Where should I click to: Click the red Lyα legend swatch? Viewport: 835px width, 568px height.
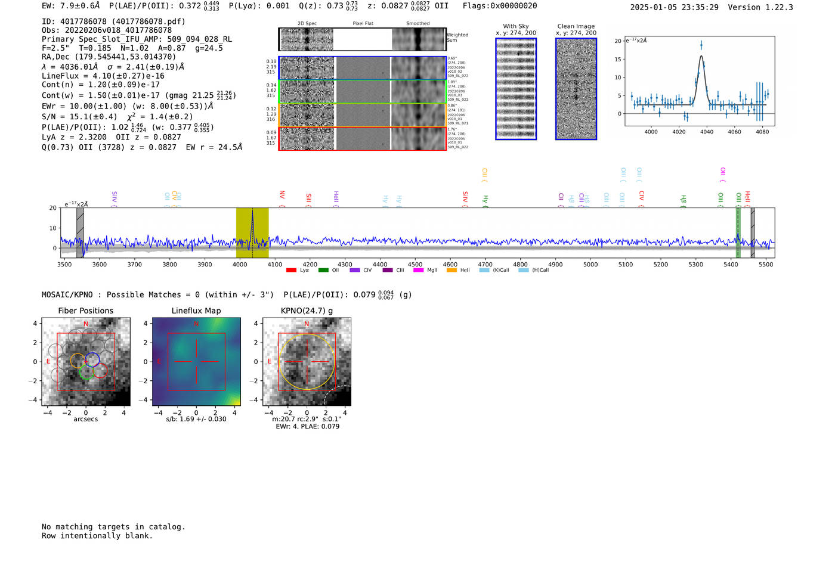click(291, 270)
